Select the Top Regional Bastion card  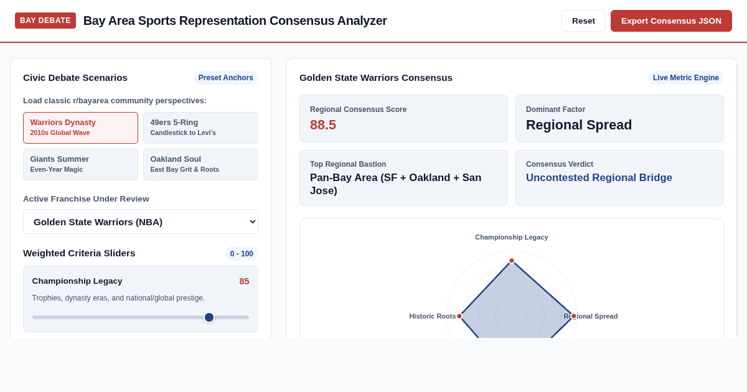pyautogui.click(x=403, y=178)
